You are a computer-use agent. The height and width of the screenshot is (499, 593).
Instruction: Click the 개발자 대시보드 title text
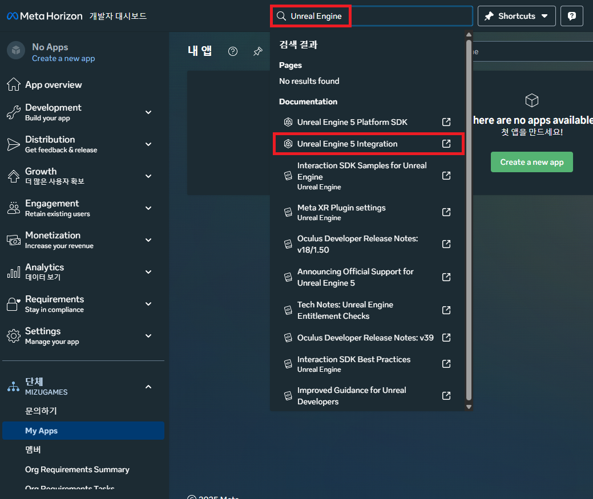pyautogui.click(x=118, y=16)
